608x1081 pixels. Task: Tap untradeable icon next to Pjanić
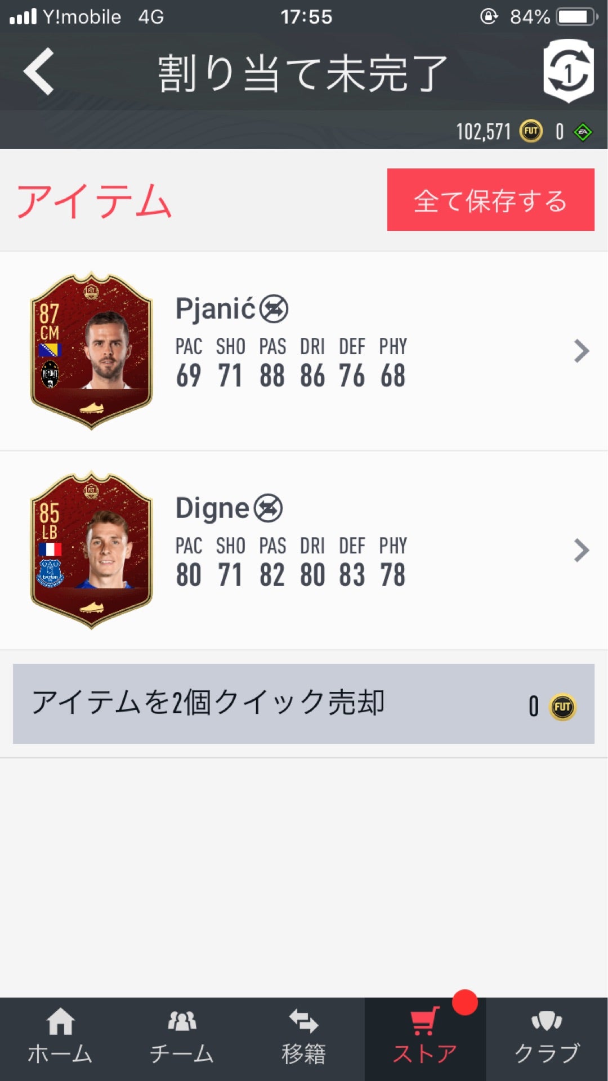274,309
